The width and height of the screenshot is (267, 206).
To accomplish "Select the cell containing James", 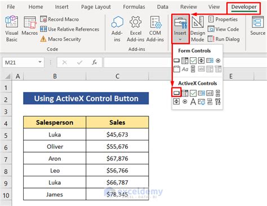I will click(55, 194).
